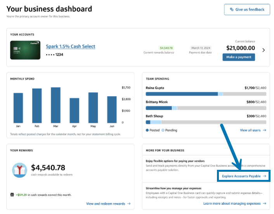Open the Spark 1.5% Cash Select link
The image size is (274, 214).
point(70,47)
